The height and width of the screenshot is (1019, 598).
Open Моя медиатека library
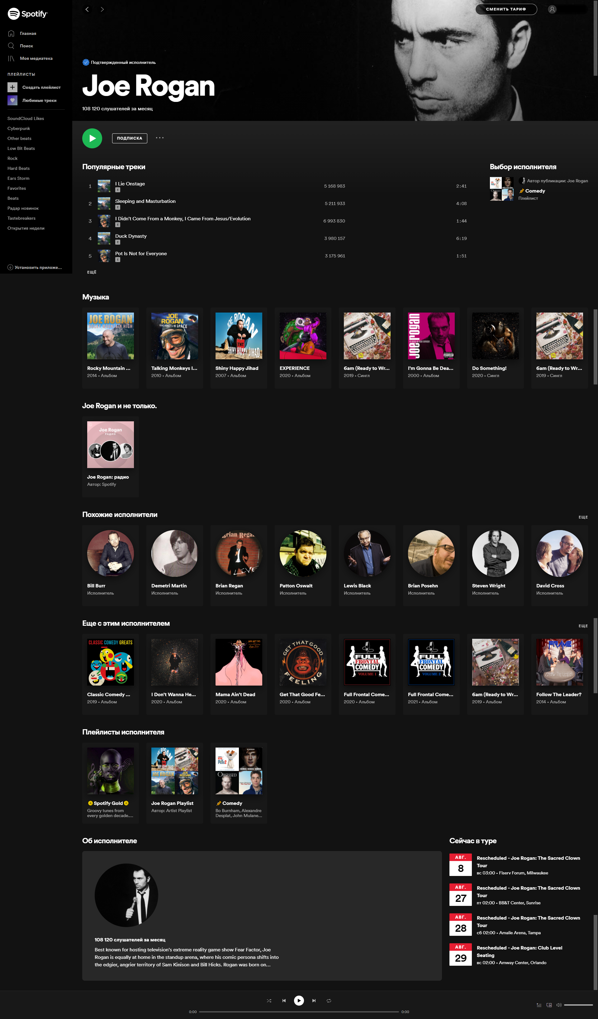tap(30, 58)
